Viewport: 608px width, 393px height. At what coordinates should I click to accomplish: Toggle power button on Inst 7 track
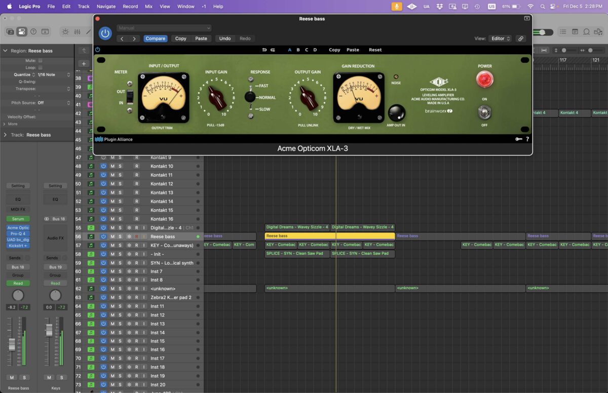tap(103, 271)
